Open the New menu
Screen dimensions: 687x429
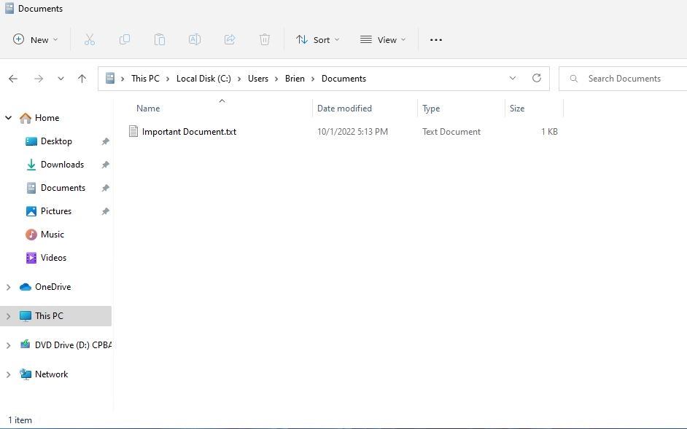(35, 40)
